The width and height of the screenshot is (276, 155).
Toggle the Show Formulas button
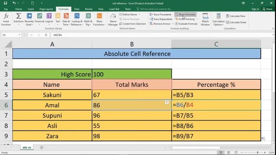click(185, 14)
